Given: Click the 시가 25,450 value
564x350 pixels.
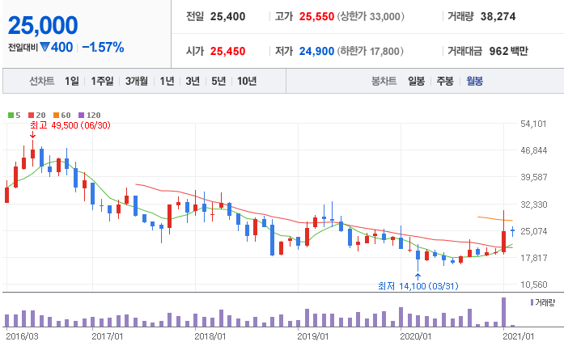Looking at the screenshot, I should (x=227, y=51).
